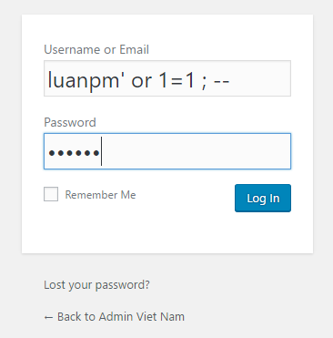Click the left arrow before Back to
333x338 pixels.
48,317
